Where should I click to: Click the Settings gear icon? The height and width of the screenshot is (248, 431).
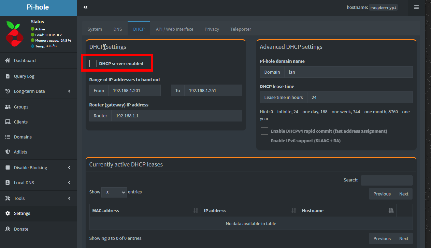(8, 213)
